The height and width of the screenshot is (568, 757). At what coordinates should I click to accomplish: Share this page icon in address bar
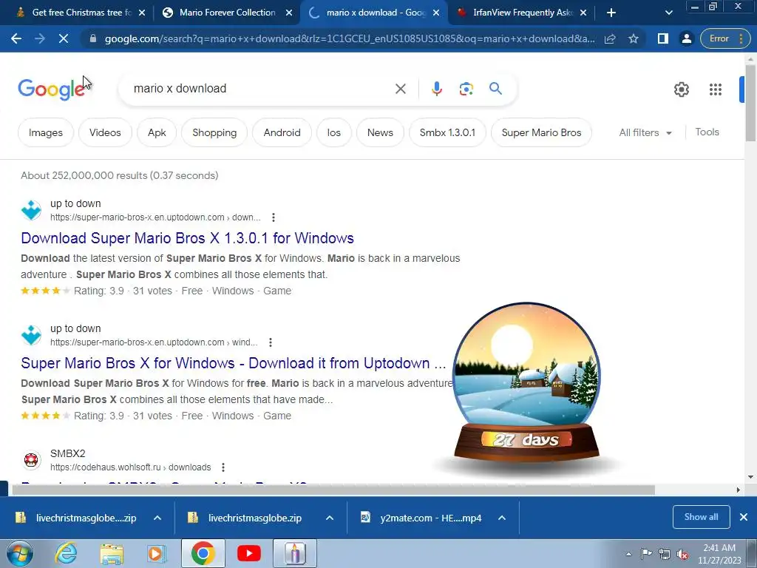pos(610,38)
